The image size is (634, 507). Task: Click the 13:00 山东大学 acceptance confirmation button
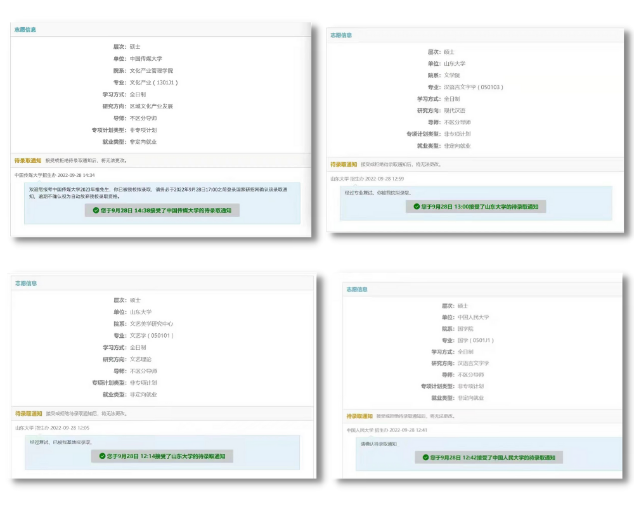(x=476, y=207)
